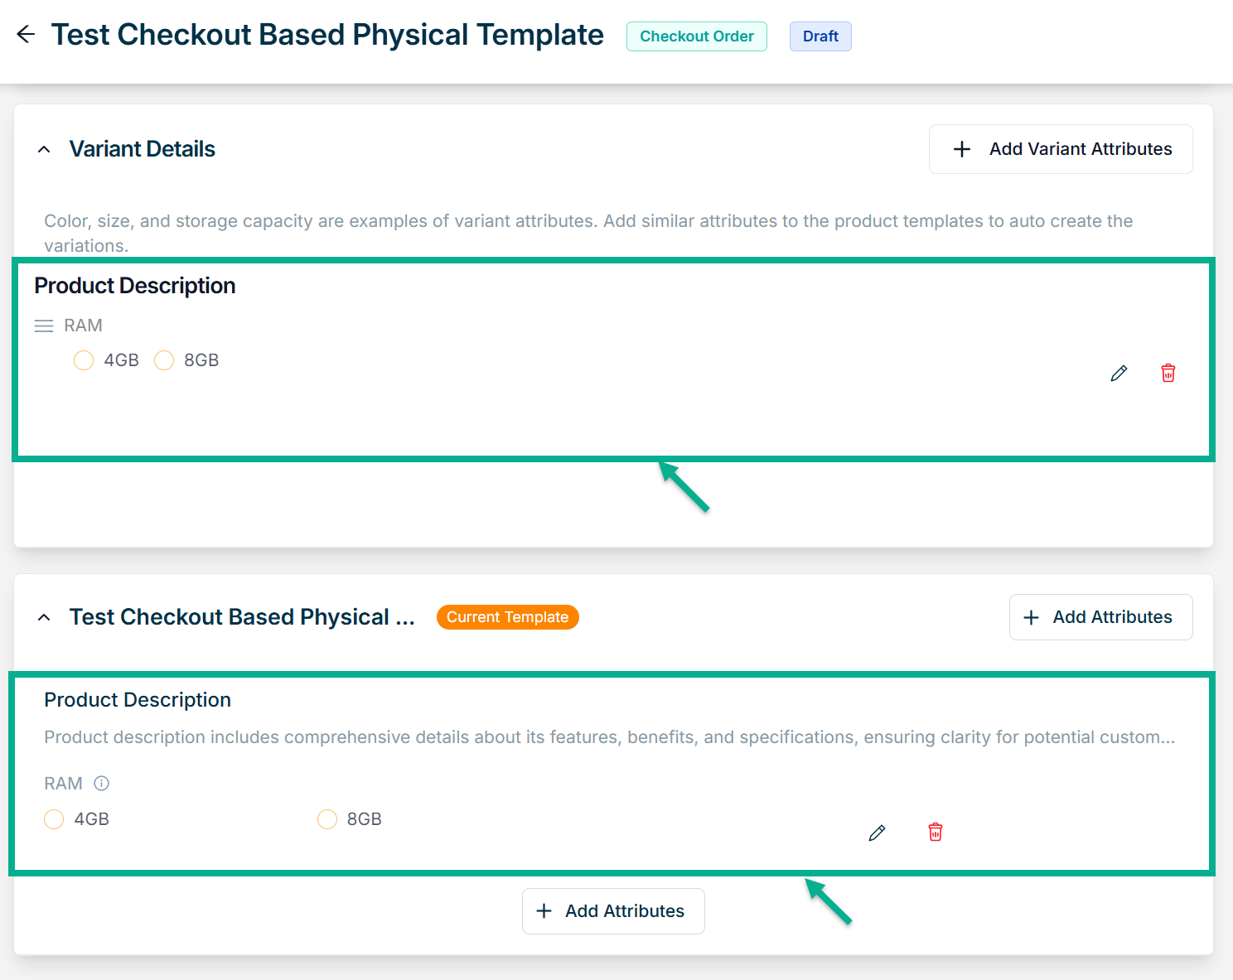This screenshot has width=1233, height=980.
Task: Select 8GB radio in Variant Details section
Action: (x=164, y=360)
